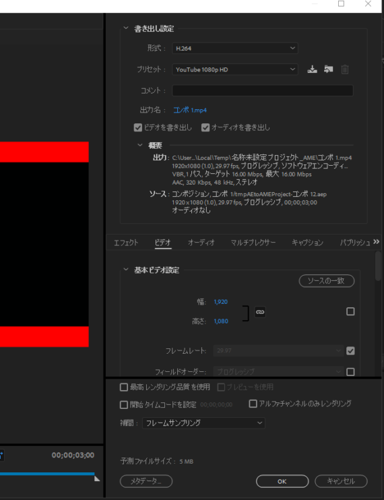The width and height of the screenshot is (384, 500).
Task: Switch to the オーディオ tab
Action: [x=201, y=243]
